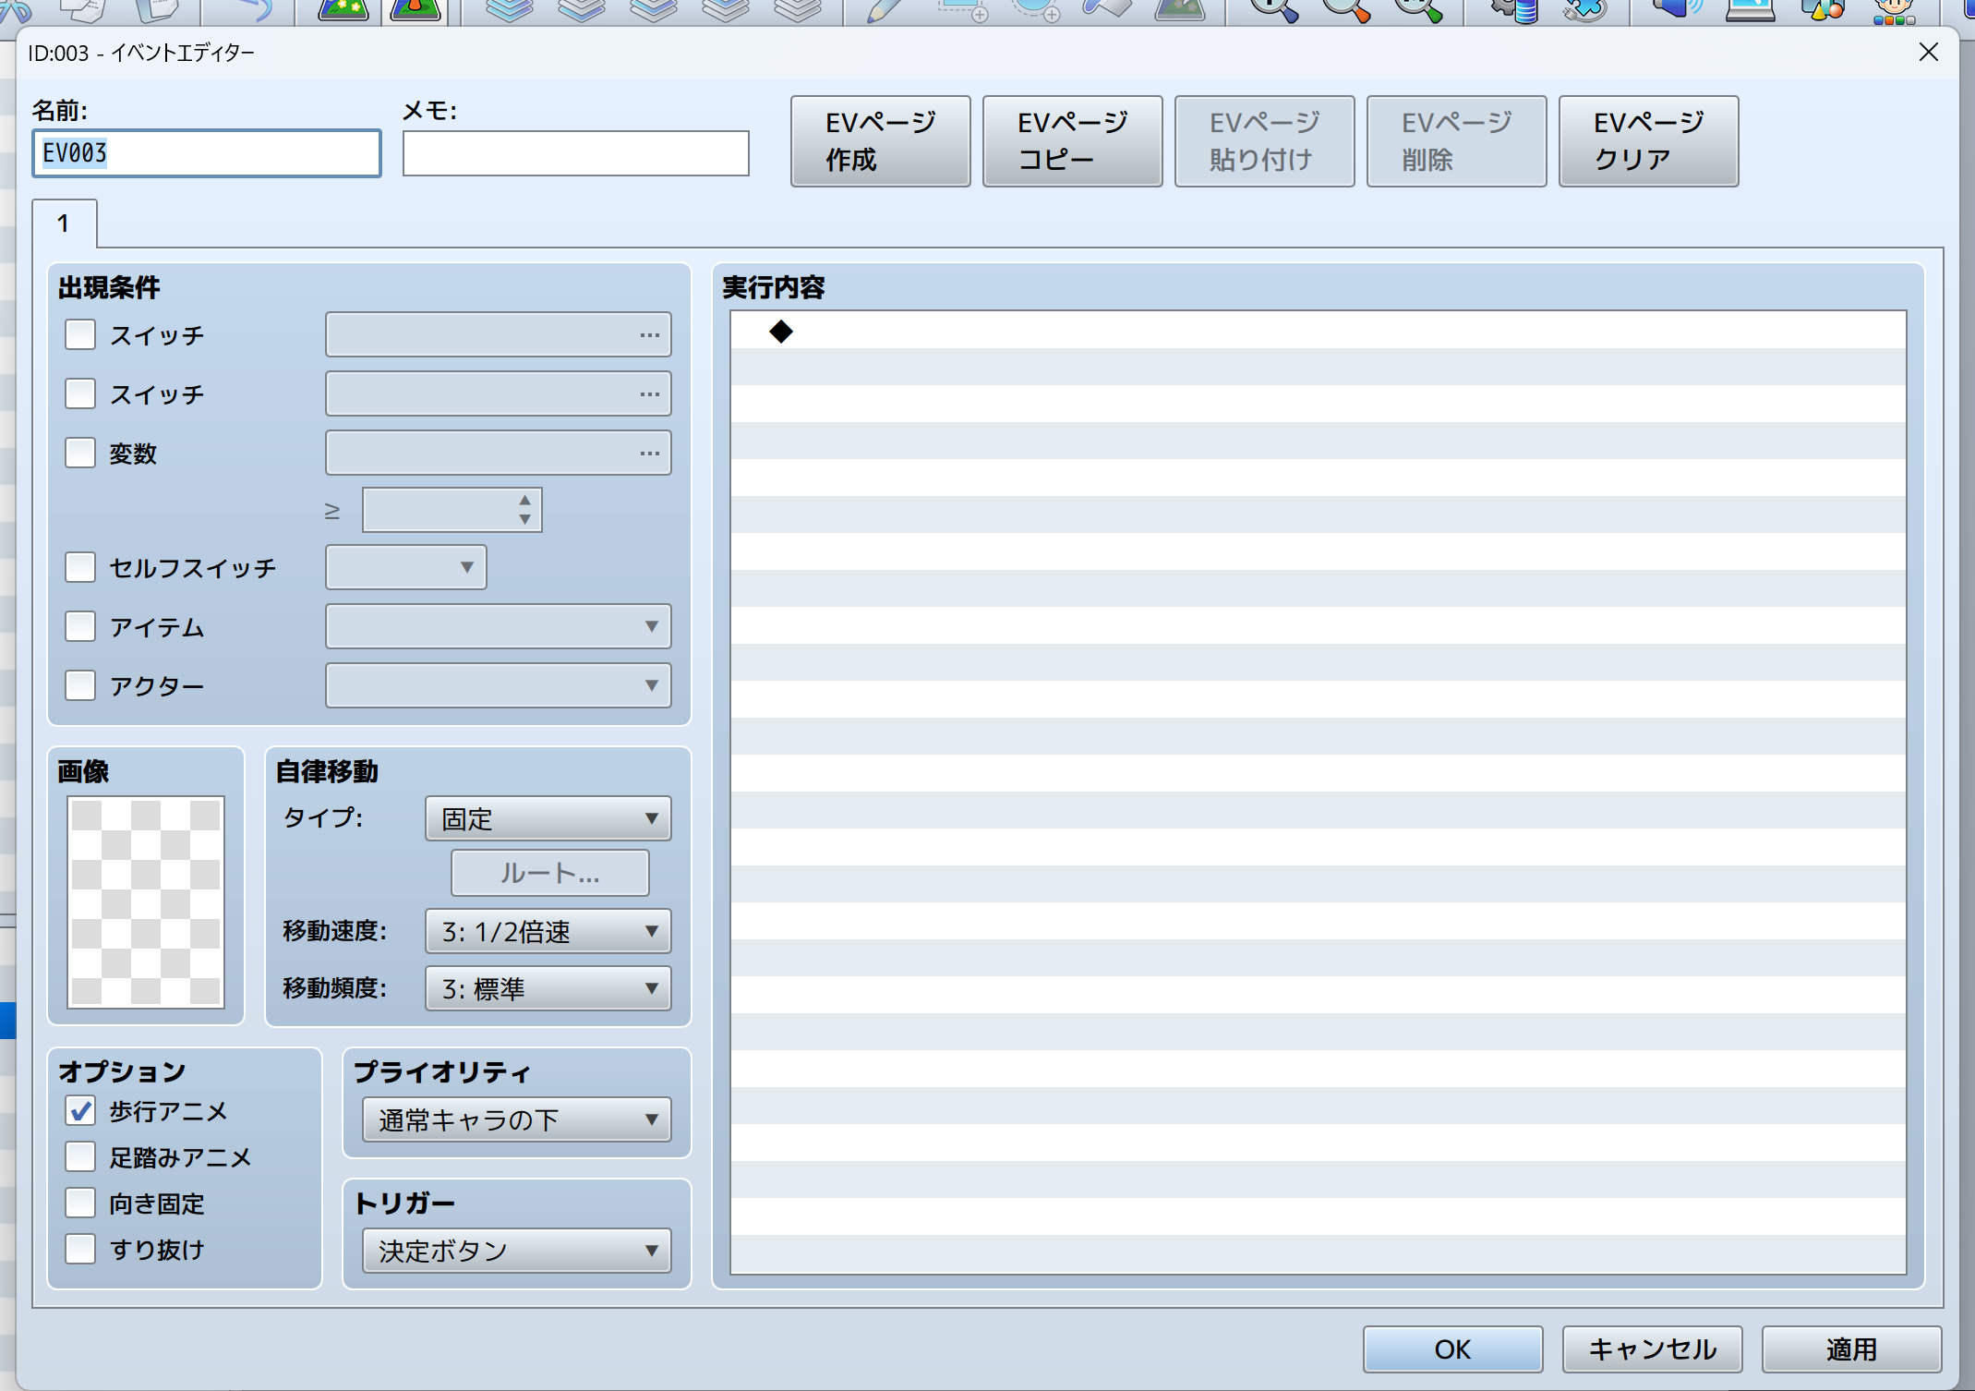Viewport: 1975px width, 1391px height.
Task: Click the Event edit mode icon
Action: pos(415,9)
